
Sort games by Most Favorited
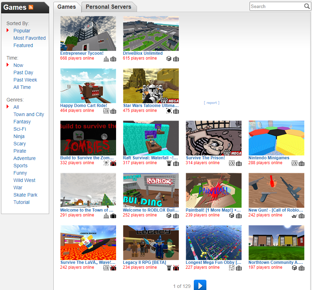click(29, 38)
